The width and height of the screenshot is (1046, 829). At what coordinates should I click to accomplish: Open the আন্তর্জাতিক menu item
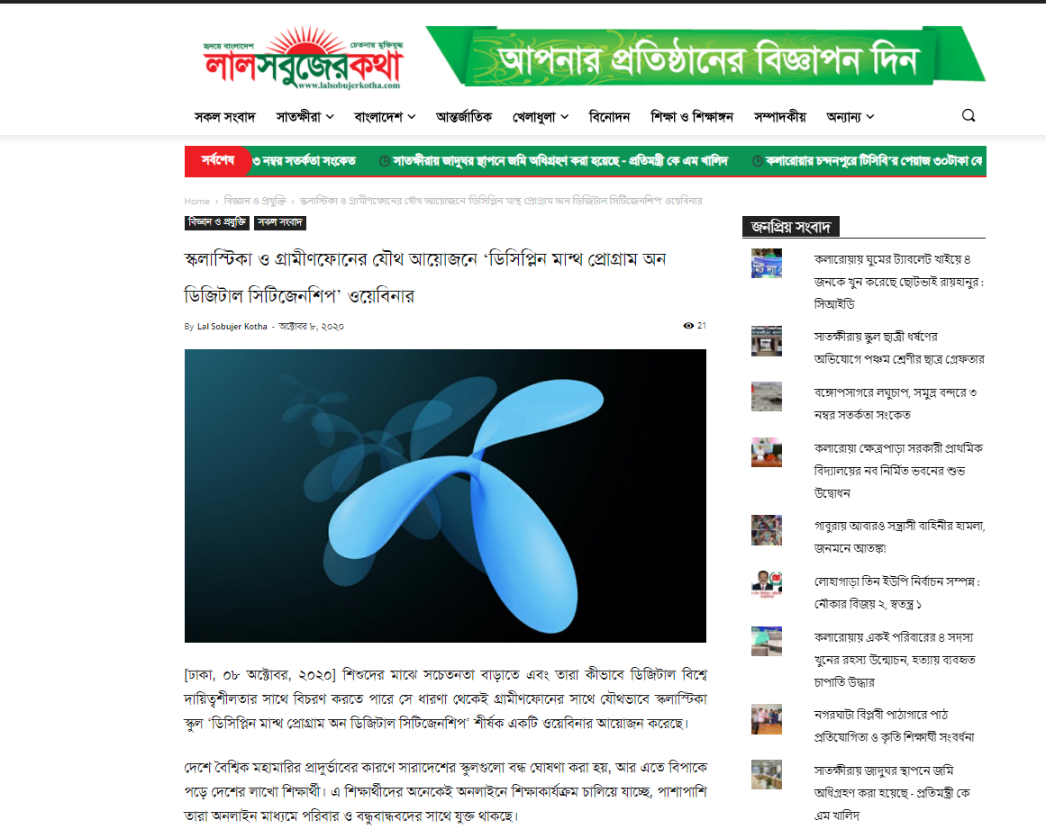[464, 117]
